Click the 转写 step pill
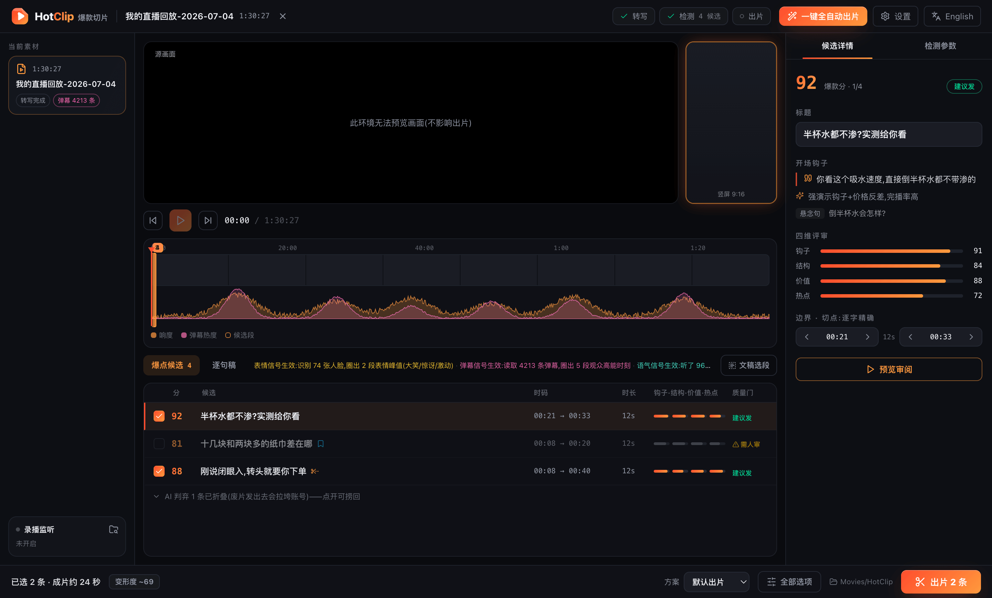Screen dimensions: 992x598 tap(634, 16)
